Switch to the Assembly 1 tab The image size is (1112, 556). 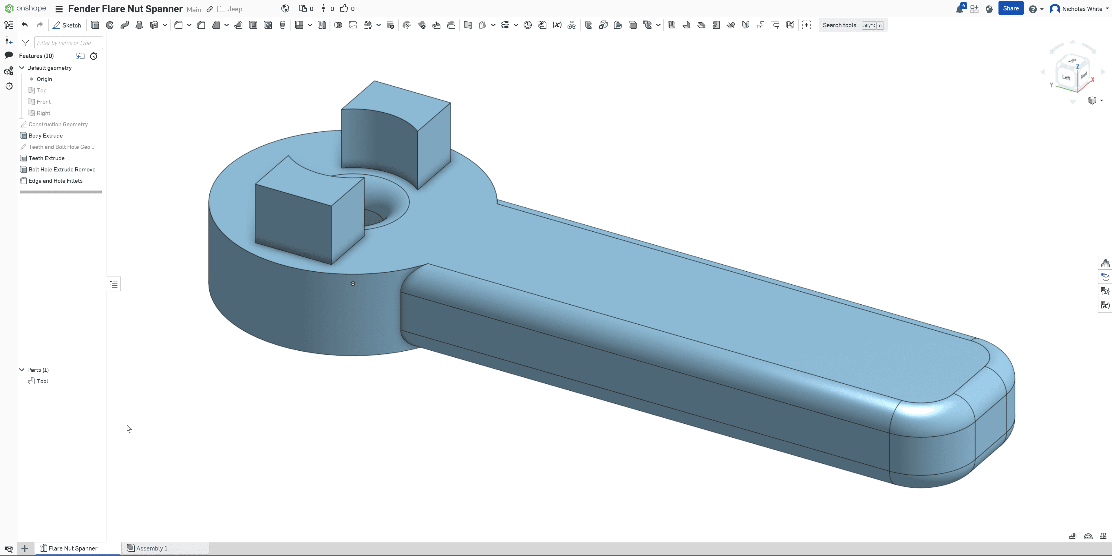[x=151, y=548]
